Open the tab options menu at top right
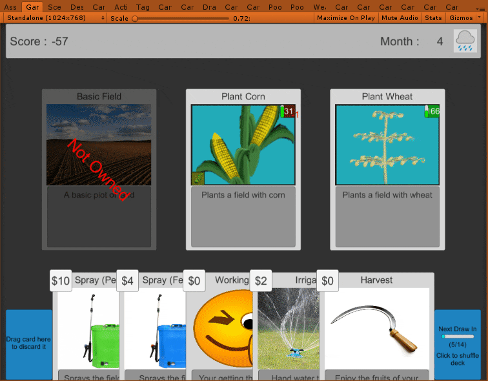 pos(481,9)
